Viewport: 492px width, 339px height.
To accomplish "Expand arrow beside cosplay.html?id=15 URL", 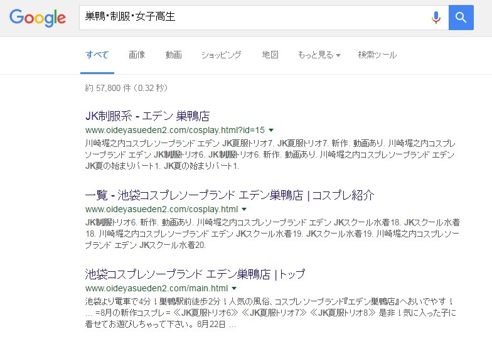I will pos(271,130).
